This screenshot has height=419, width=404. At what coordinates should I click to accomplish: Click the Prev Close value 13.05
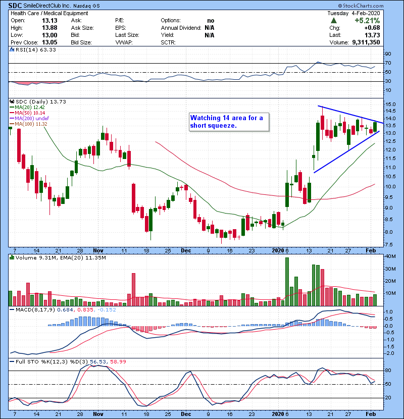click(49, 42)
